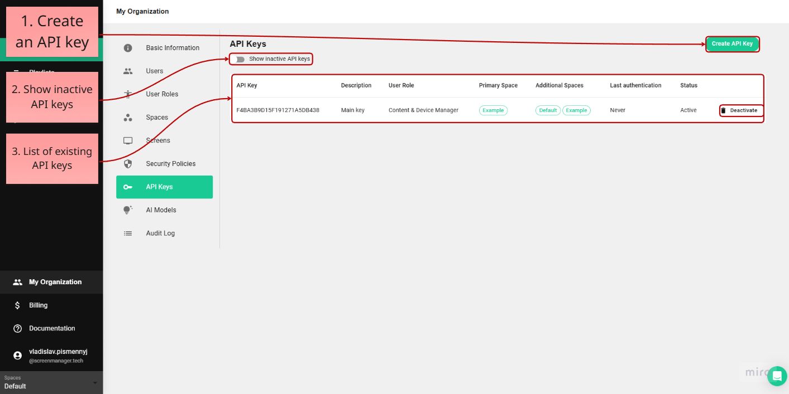The image size is (789, 394).
Task: Go to Users section
Action: pyautogui.click(x=164, y=71)
